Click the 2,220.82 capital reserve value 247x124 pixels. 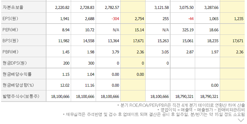[x=62, y=7]
